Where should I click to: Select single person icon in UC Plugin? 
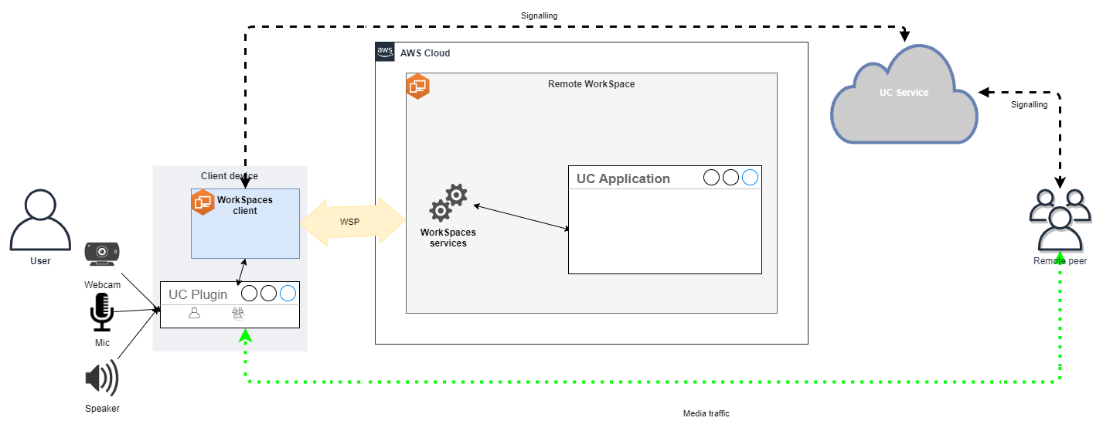point(194,313)
